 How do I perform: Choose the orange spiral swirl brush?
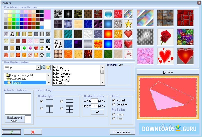(x=68, y=54)
